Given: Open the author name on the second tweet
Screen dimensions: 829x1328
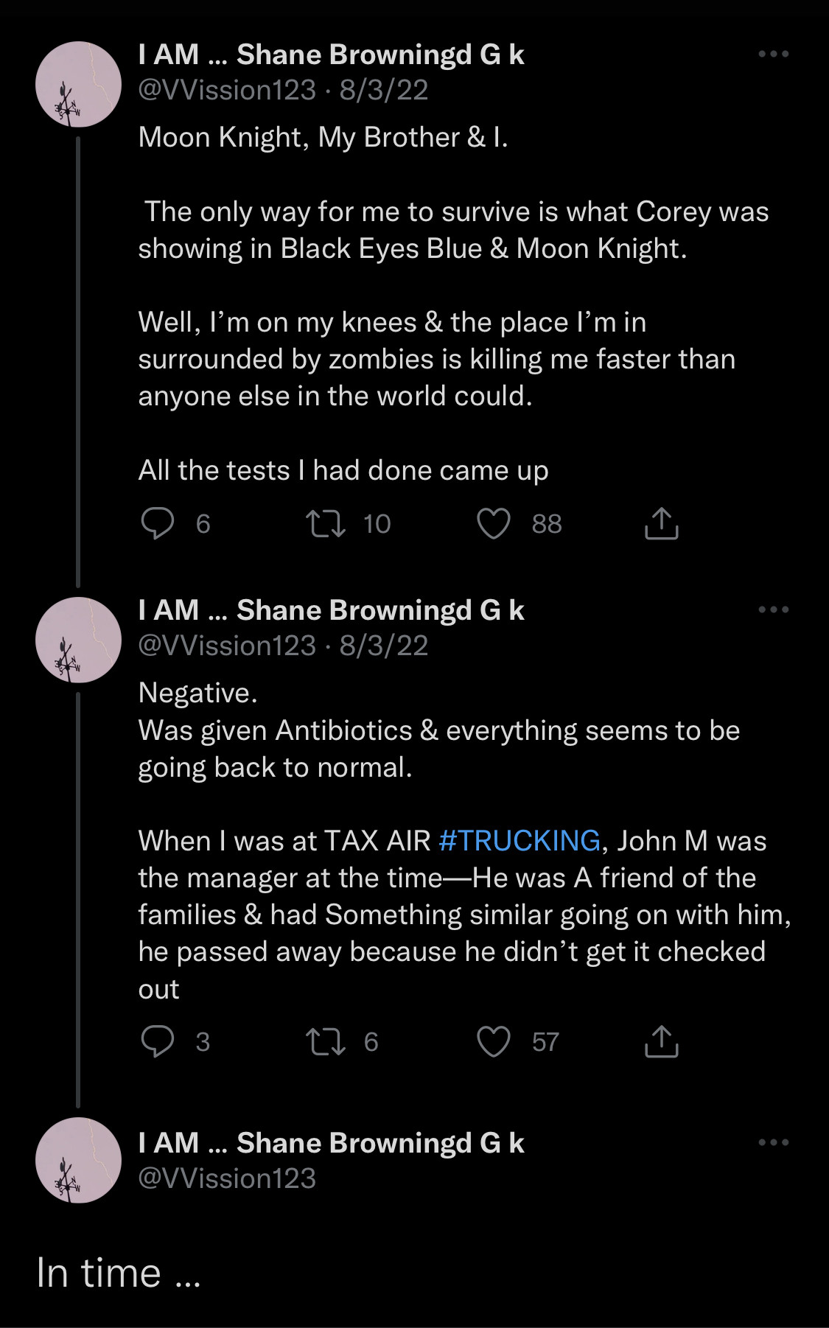Looking at the screenshot, I should click(x=331, y=611).
